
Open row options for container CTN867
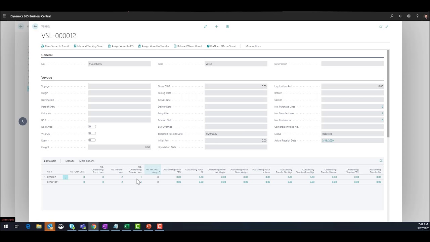coord(66,177)
